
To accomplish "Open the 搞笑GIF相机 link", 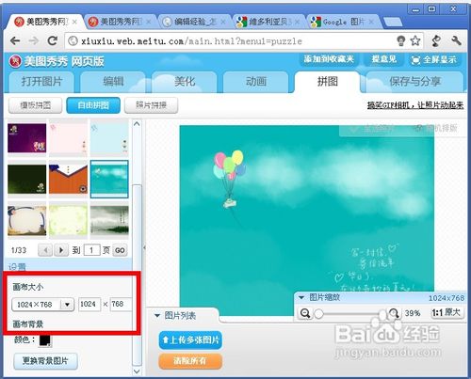I will (x=415, y=105).
